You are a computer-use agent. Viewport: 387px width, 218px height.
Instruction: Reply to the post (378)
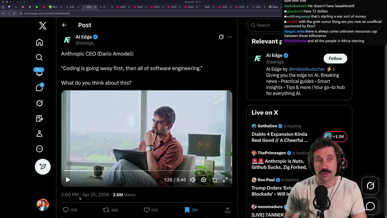click(x=70, y=210)
